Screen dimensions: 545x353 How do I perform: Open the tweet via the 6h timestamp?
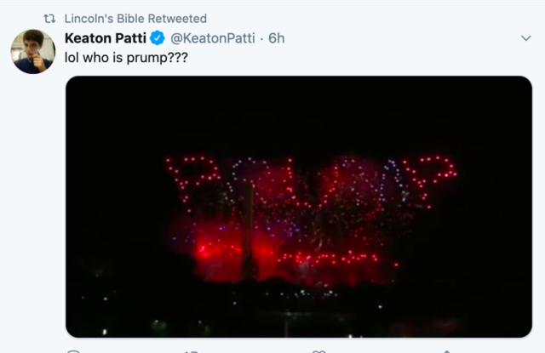tap(276, 38)
